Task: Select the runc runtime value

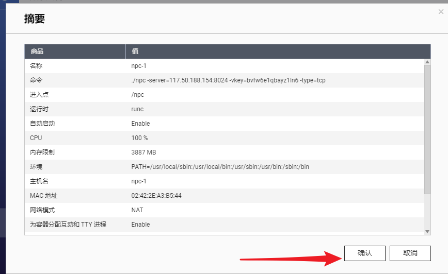Action: click(x=137, y=109)
